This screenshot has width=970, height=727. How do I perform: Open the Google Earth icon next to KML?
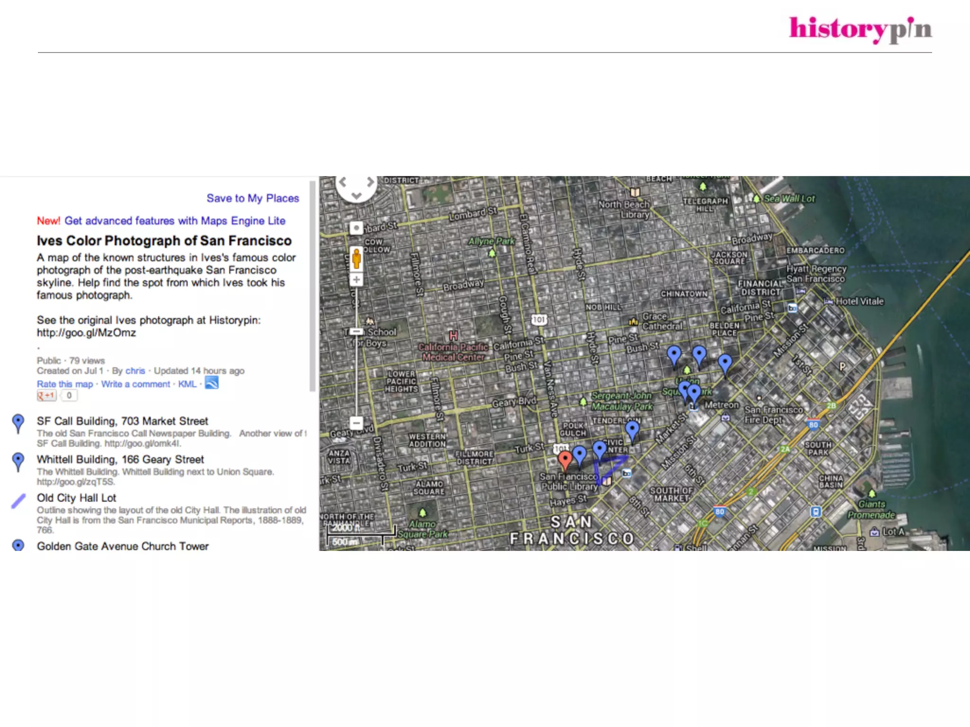tap(212, 383)
